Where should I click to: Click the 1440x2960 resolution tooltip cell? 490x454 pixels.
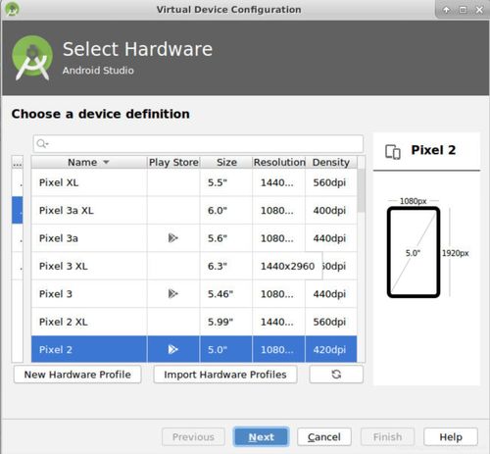[287, 266]
